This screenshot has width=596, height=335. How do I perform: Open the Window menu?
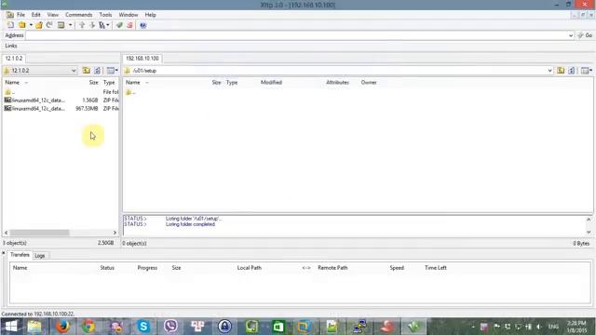click(x=129, y=15)
